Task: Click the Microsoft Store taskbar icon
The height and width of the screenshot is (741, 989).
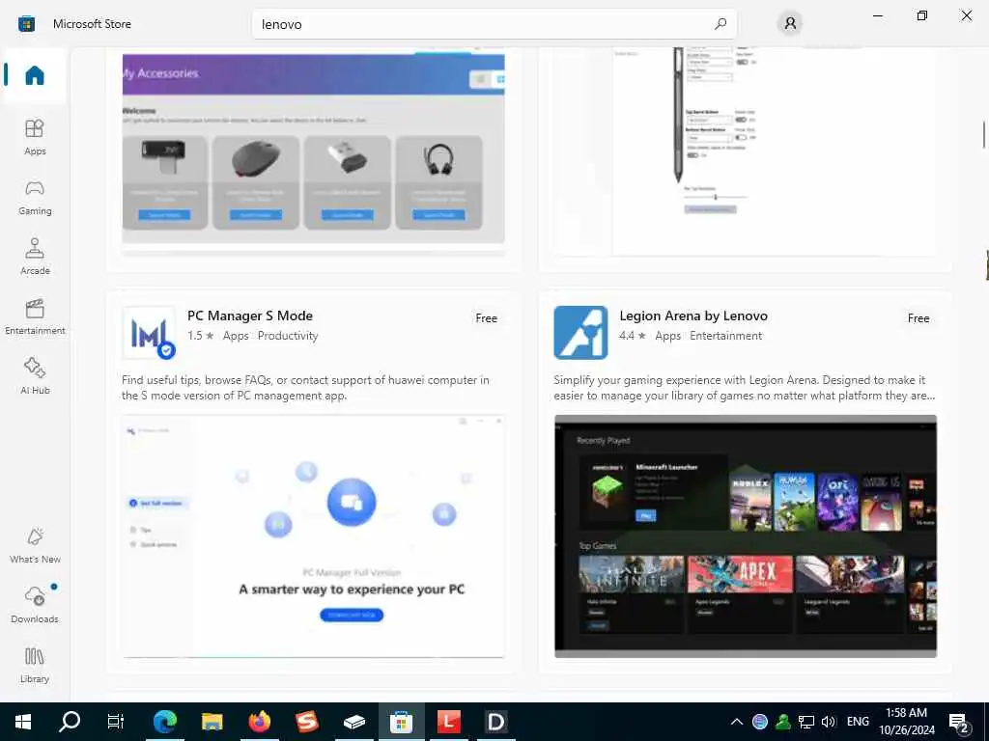Action: point(401,722)
